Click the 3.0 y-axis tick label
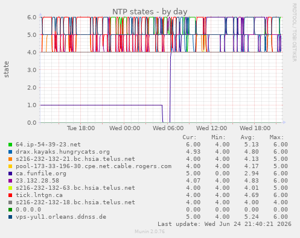 tap(32, 70)
